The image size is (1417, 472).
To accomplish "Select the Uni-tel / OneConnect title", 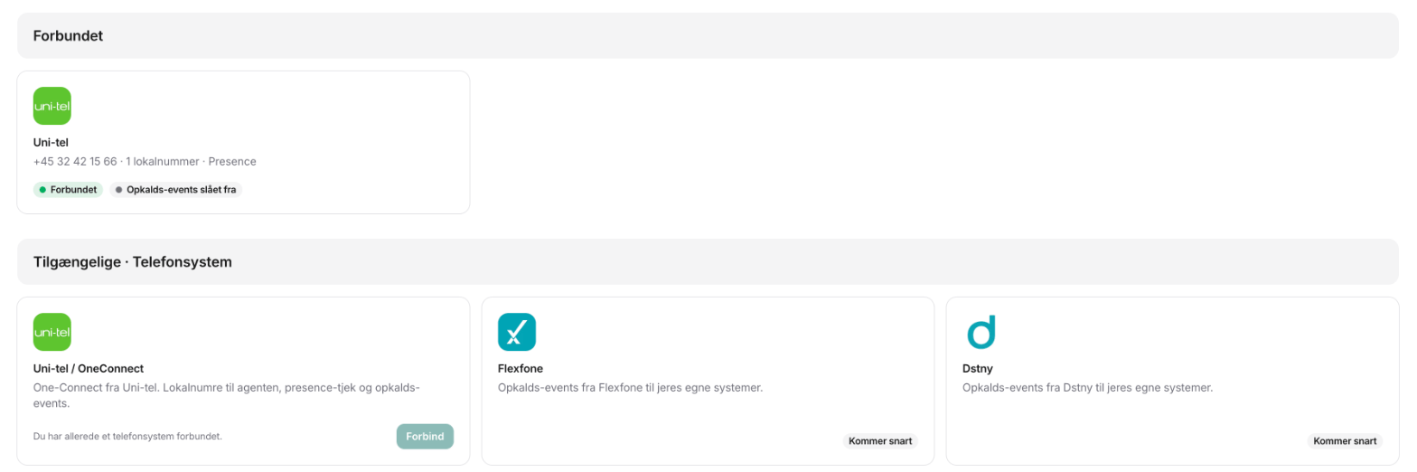I will (89, 368).
